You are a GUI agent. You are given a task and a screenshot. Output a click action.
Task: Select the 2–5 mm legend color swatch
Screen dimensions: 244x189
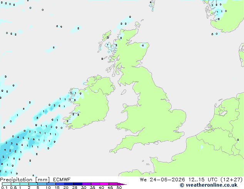[33, 184]
